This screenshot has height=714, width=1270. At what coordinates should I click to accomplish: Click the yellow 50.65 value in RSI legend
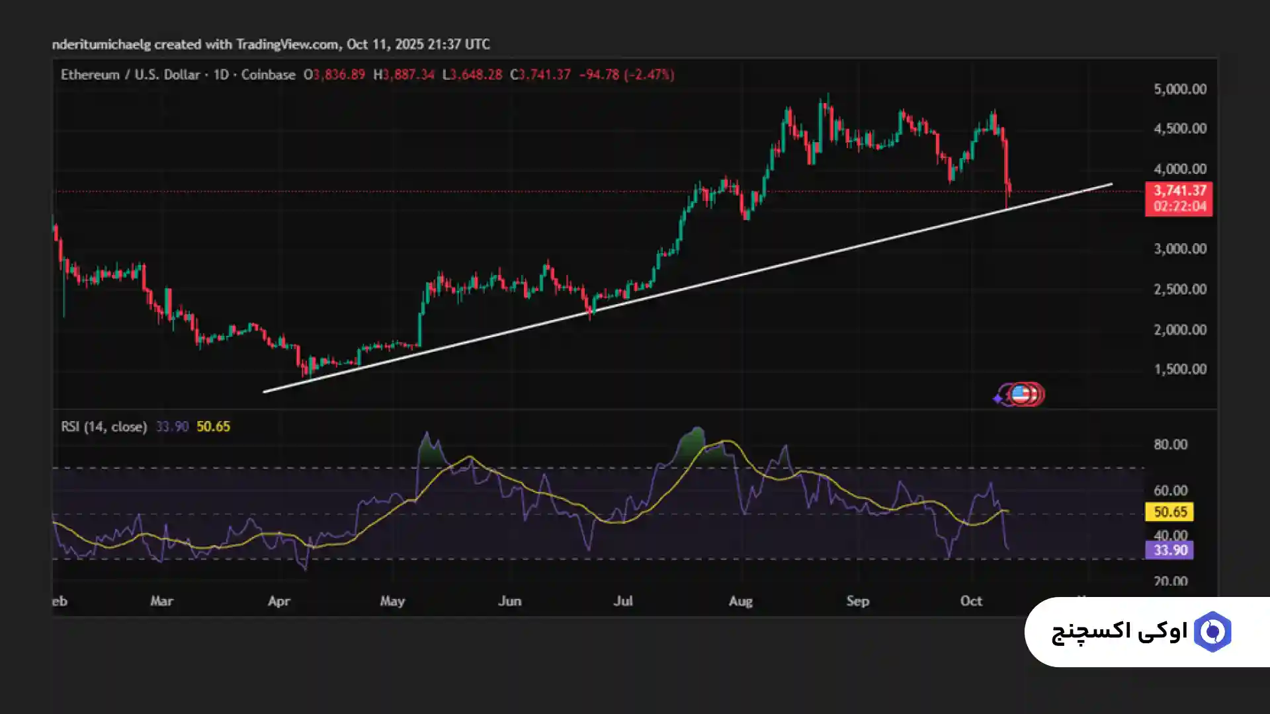point(213,426)
